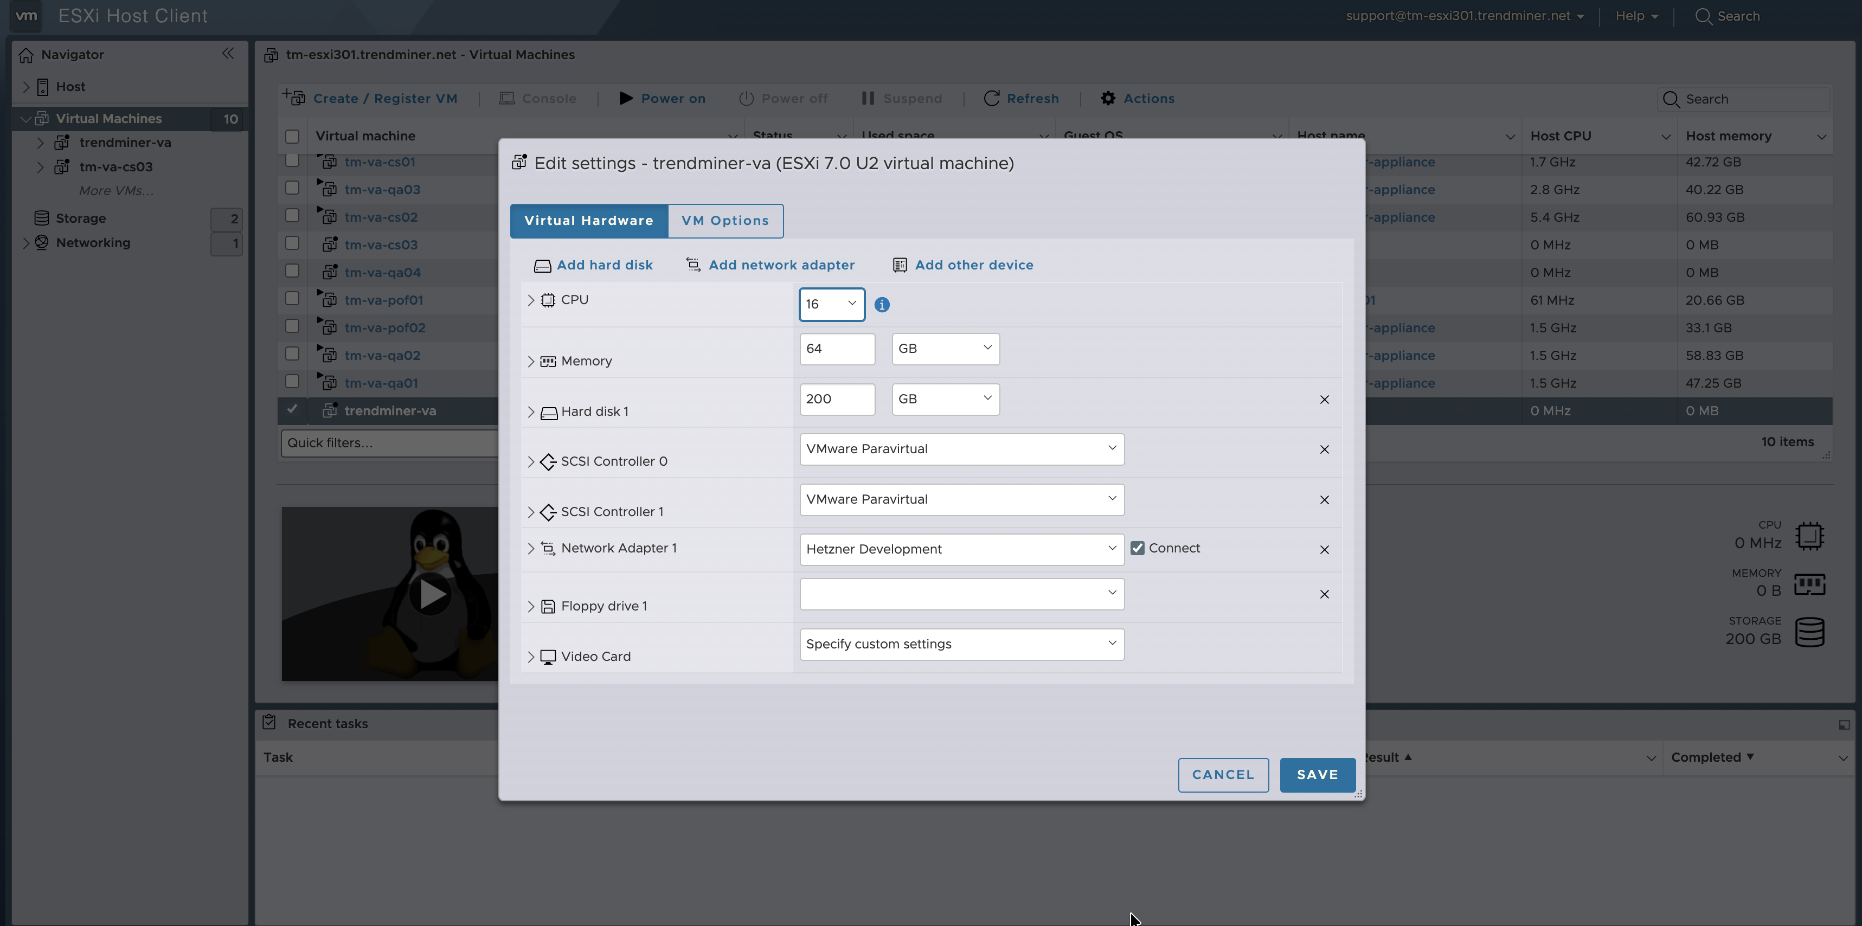The height and width of the screenshot is (926, 1862).
Task: Click Add other device icon
Action: click(x=900, y=265)
